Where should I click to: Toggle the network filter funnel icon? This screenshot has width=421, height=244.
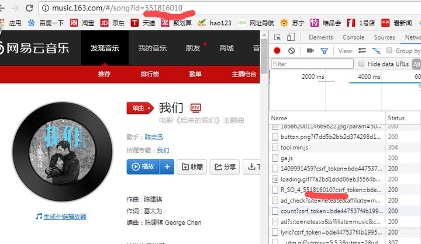tap(324, 51)
